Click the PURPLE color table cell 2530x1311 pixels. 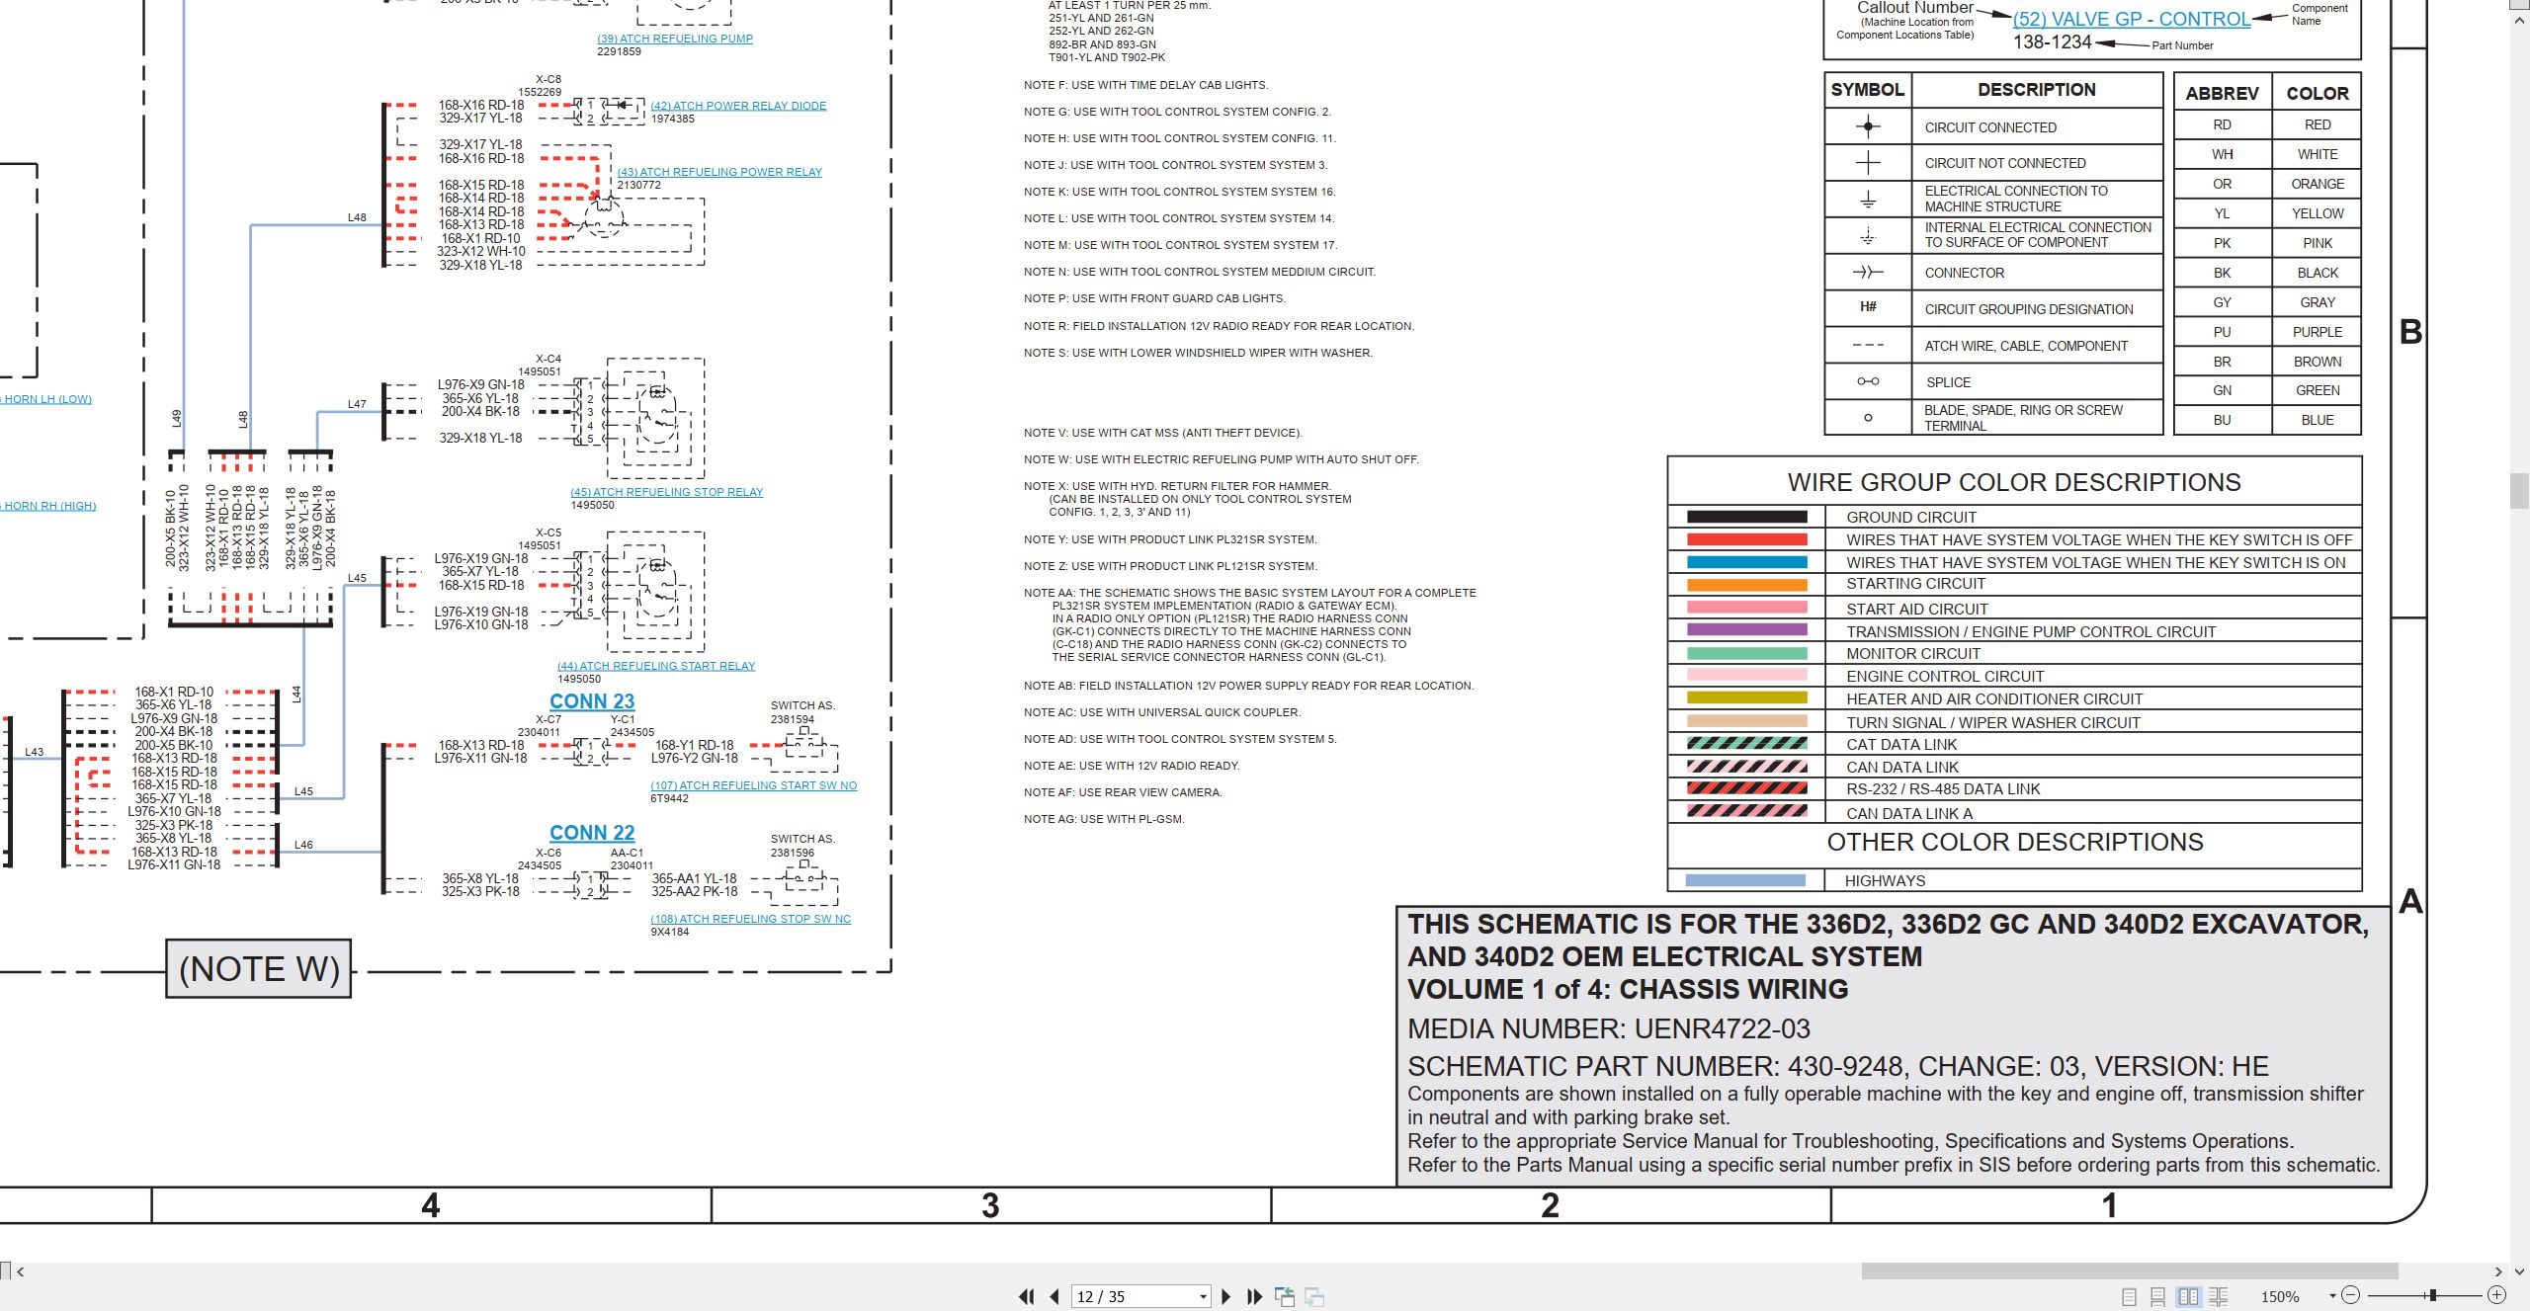click(x=2318, y=332)
